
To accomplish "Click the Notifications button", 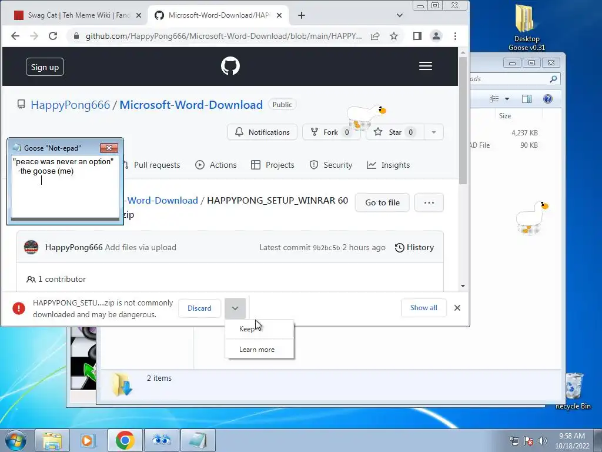I will (x=262, y=132).
